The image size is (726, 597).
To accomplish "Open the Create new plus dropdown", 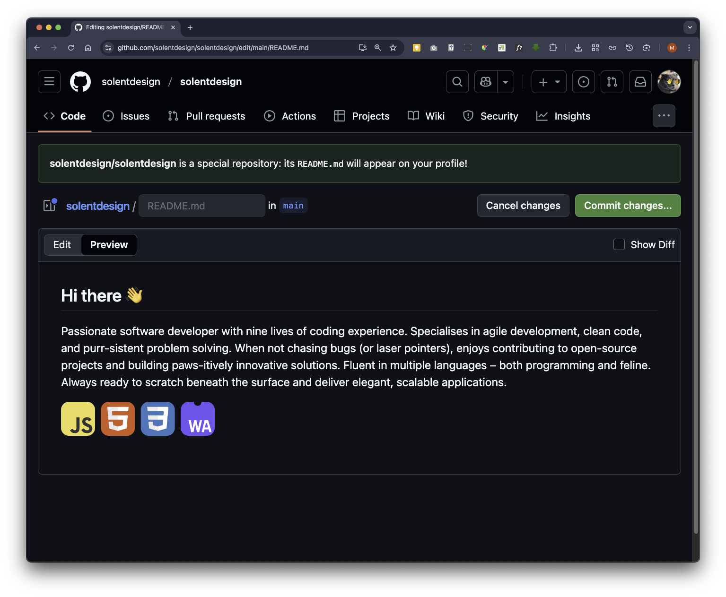I will click(x=549, y=82).
